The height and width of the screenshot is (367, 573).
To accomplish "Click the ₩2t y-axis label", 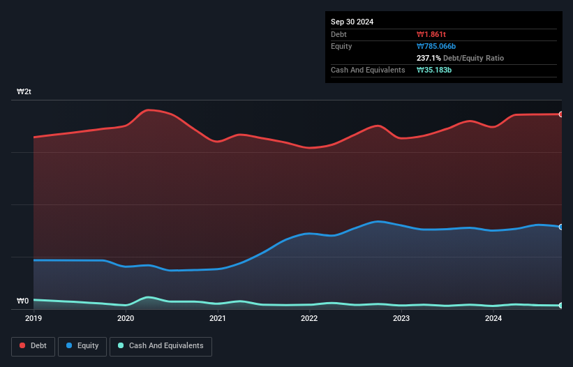I will click(24, 91).
